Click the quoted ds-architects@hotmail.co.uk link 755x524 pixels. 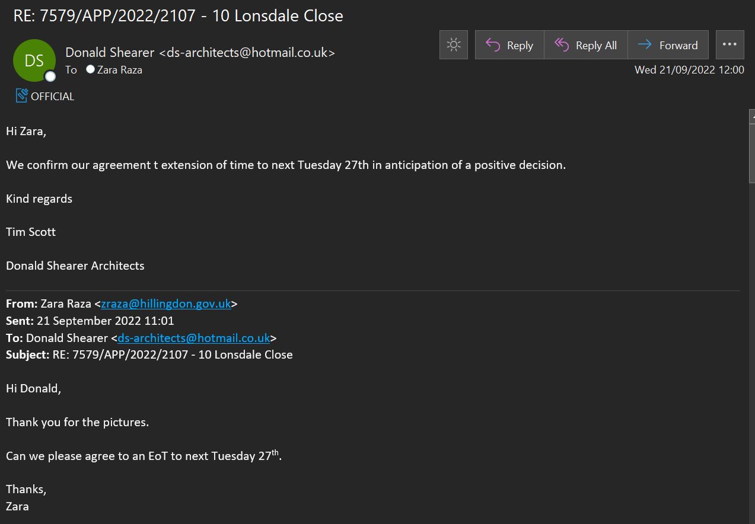(x=194, y=338)
